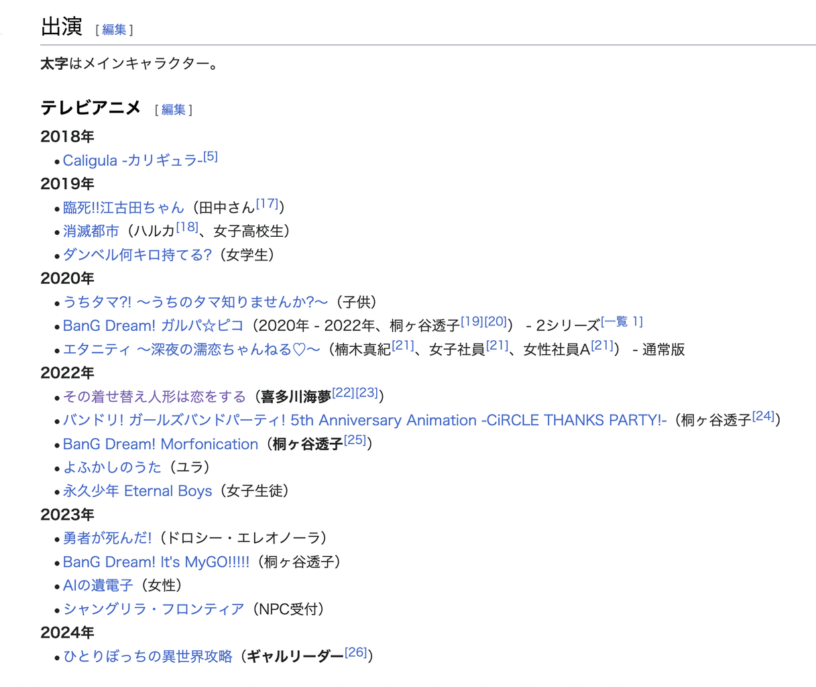Click the bold ギャルリーダー character name
The height and width of the screenshot is (687, 816).
coord(296,657)
